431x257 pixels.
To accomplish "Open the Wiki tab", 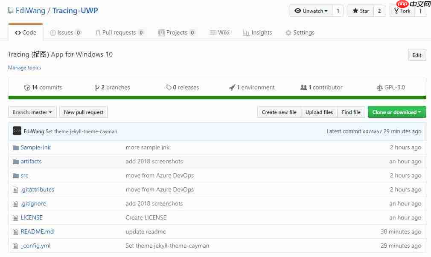I will coord(220,33).
